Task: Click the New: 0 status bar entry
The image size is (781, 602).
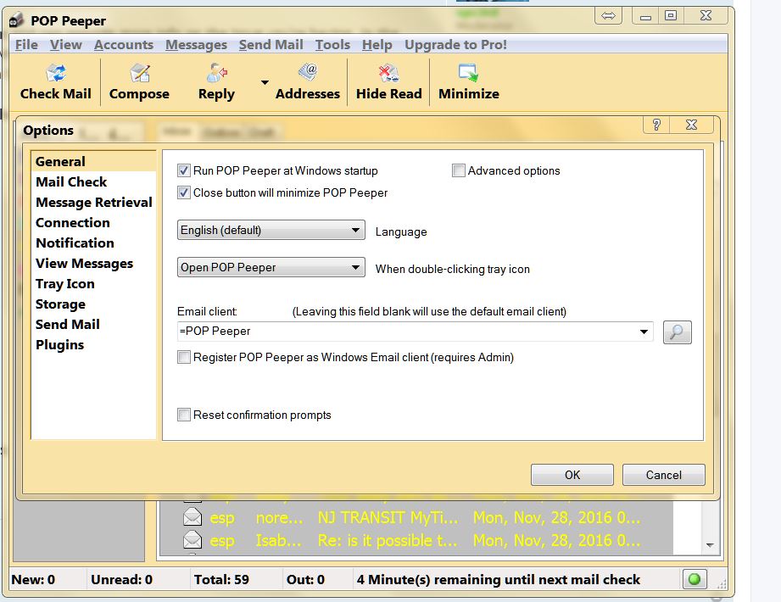Action: [x=33, y=580]
